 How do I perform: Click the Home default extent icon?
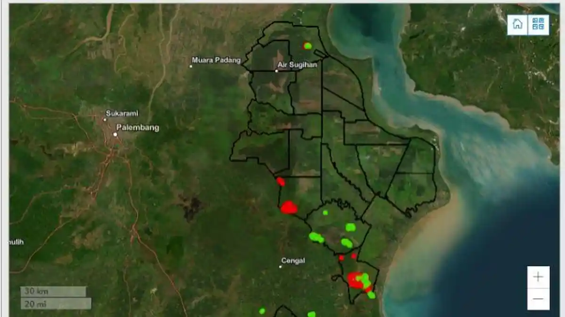(517, 24)
